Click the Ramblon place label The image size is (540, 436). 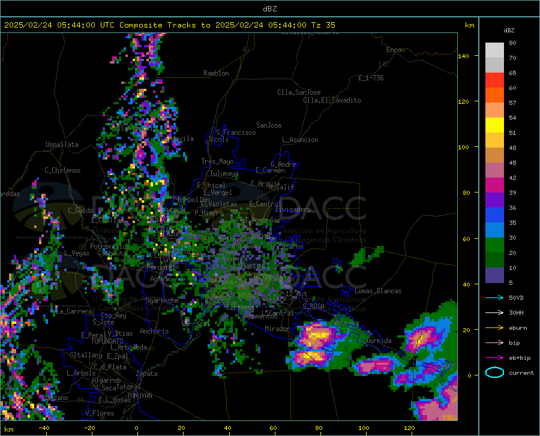[x=216, y=73]
